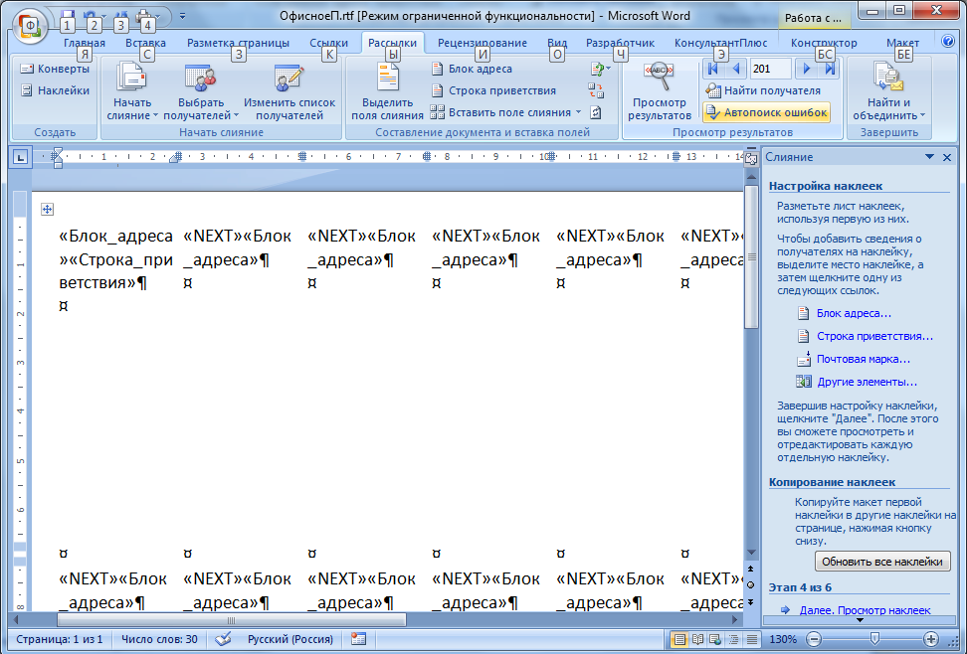Click Почтовая марка... link

(x=863, y=360)
